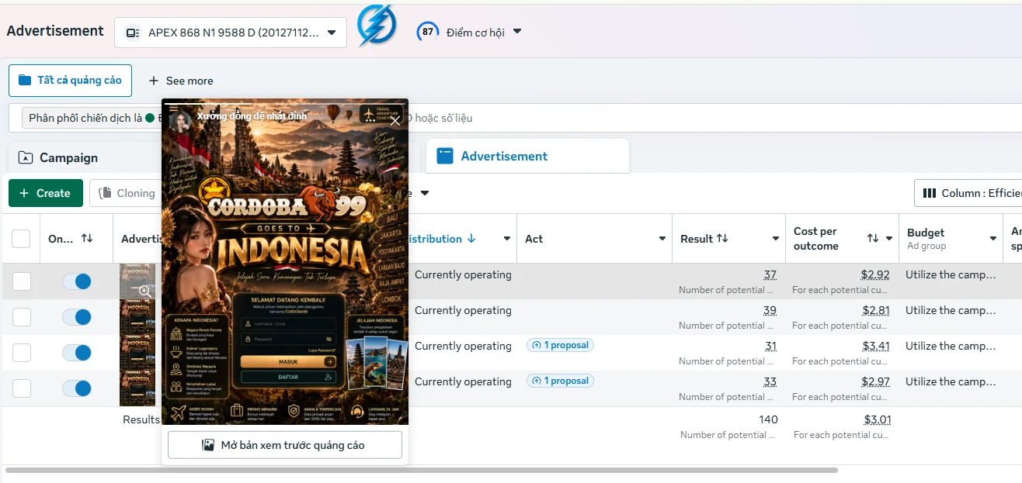Switch off the ad toggle in the $3.41 row
The height and width of the screenshot is (483, 1022).
tap(77, 353)
